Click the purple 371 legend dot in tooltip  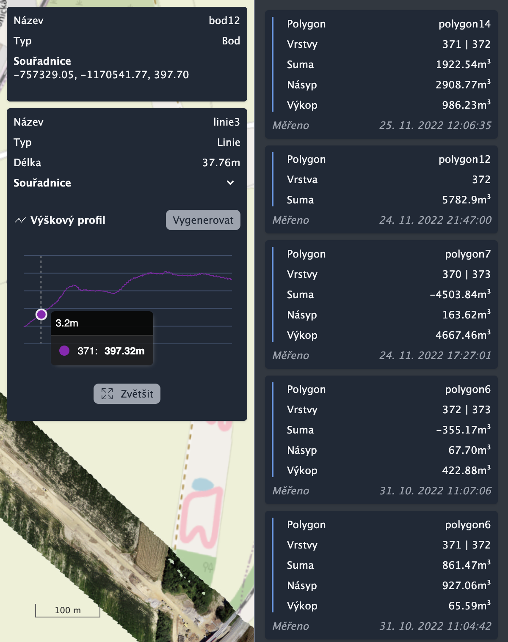64,351
